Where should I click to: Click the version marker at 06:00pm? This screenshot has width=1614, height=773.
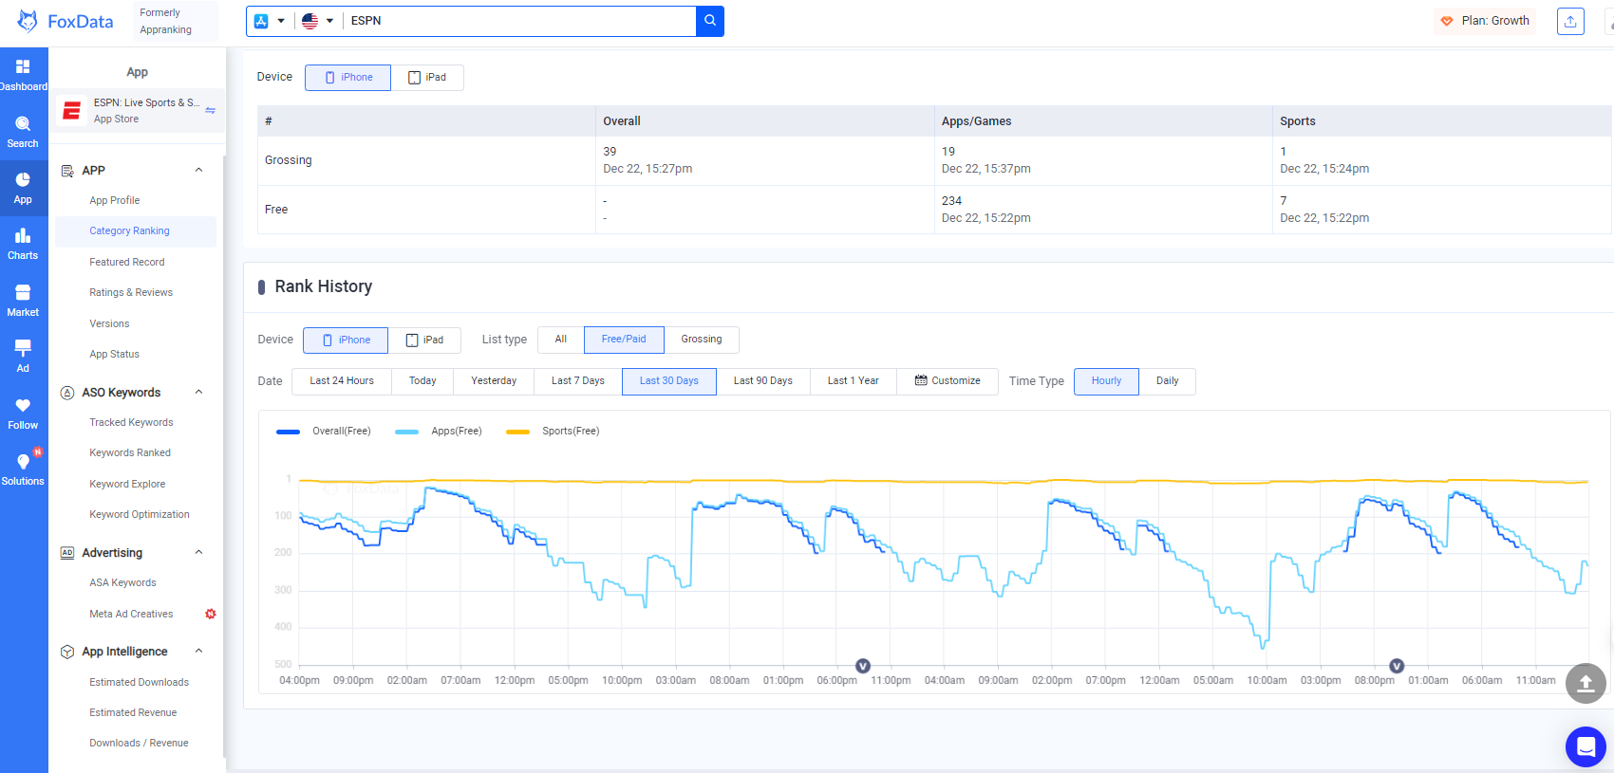tap(863, 666)
